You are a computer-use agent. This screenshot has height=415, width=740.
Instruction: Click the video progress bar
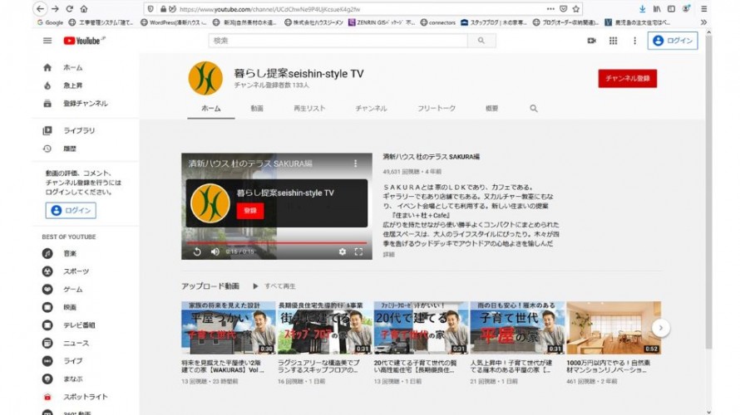(x=277, y=243)
